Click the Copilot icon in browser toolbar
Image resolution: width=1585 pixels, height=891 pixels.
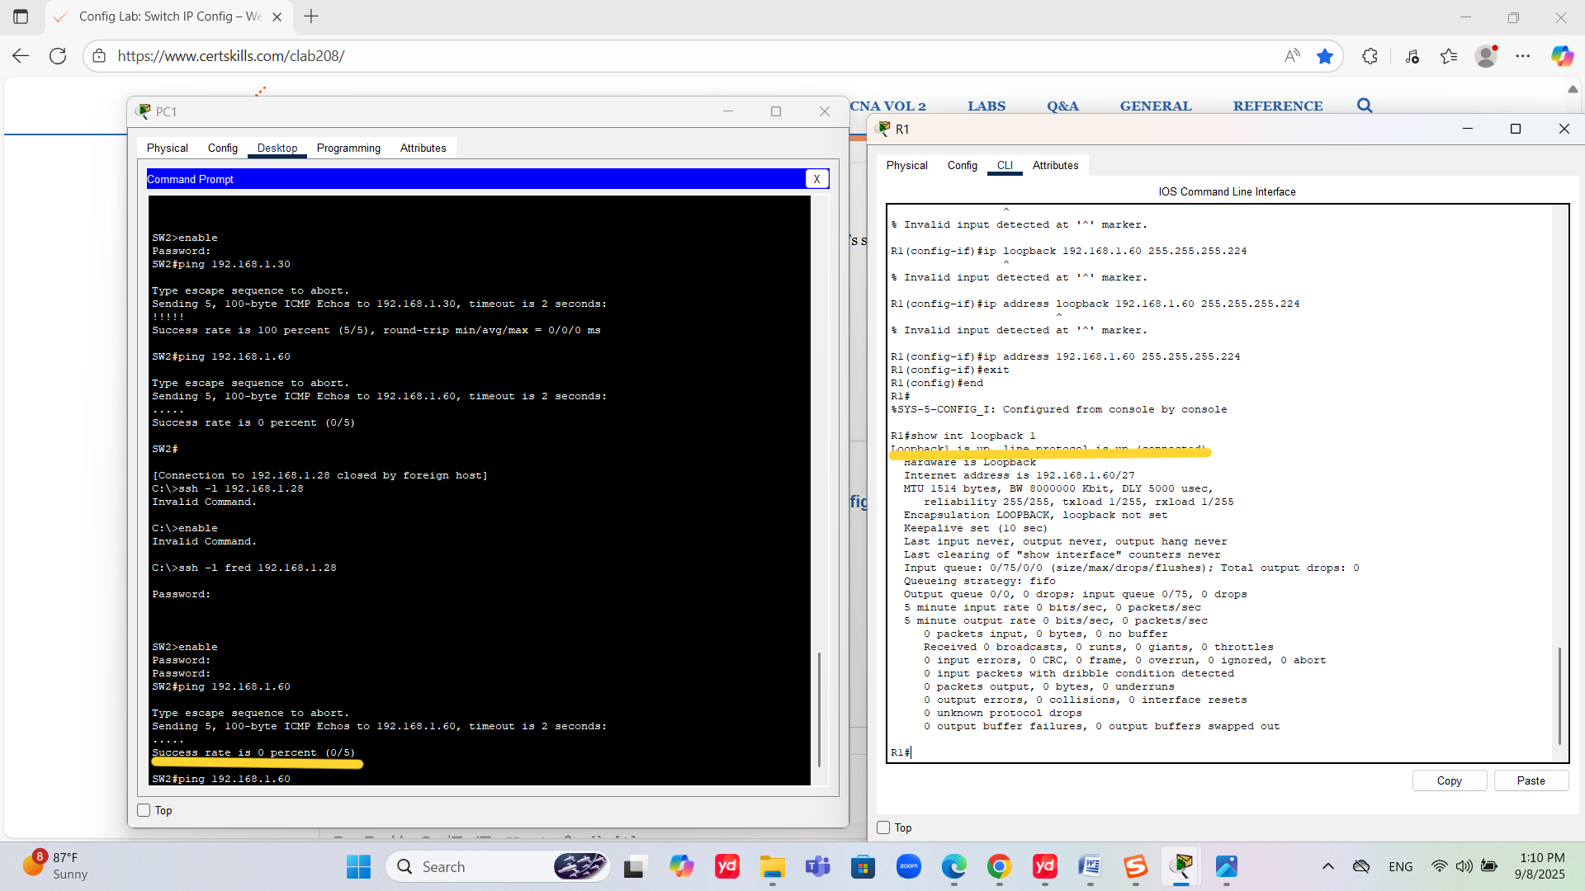click(x=1561, y=56)
